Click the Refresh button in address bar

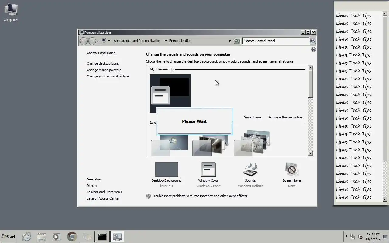point(237,41)
